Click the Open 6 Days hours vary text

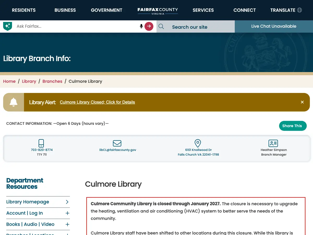[81, 124]
